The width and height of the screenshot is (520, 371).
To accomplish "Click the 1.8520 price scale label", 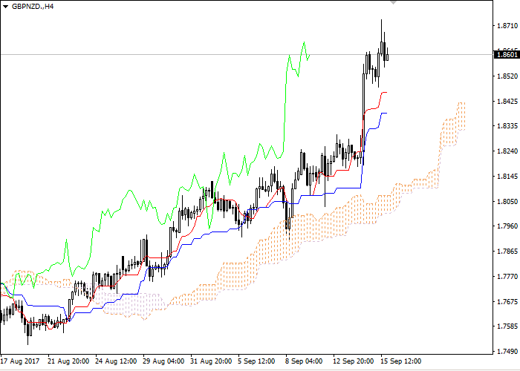I will pos(507,76).
